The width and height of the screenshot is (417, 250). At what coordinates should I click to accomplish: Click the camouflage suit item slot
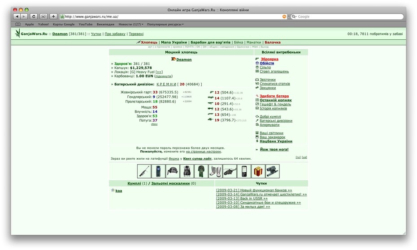click(x=201, y=171)
